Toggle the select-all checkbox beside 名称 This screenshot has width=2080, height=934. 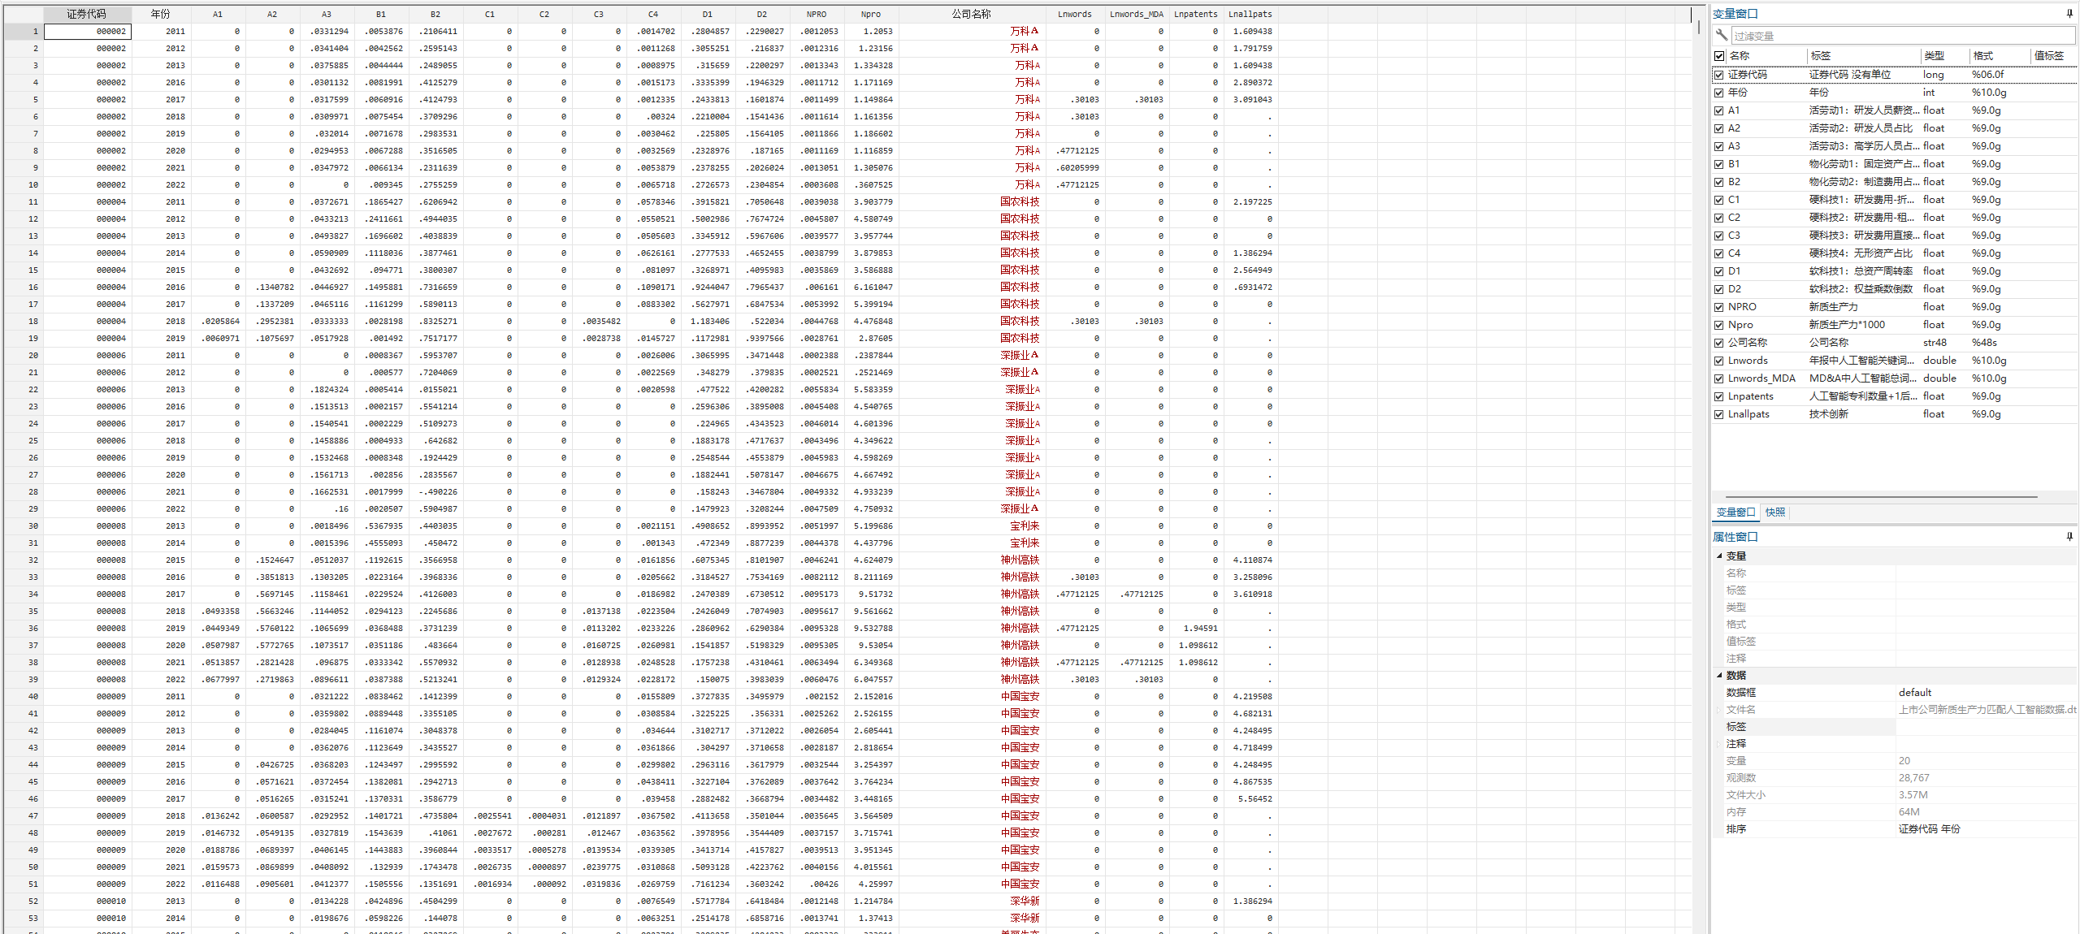pos(1719,56)
